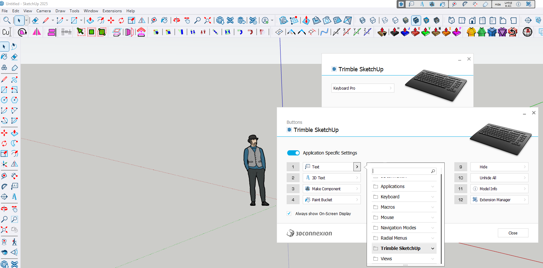This screenshot has height=268, width=543.
Task: Open the Camera menu
Action: click(44, 11)
